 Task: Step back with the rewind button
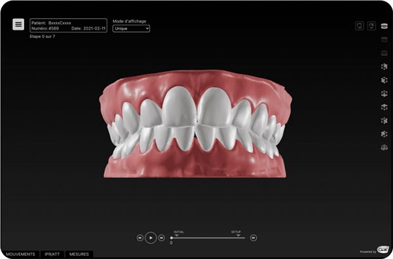pos(140,237)
